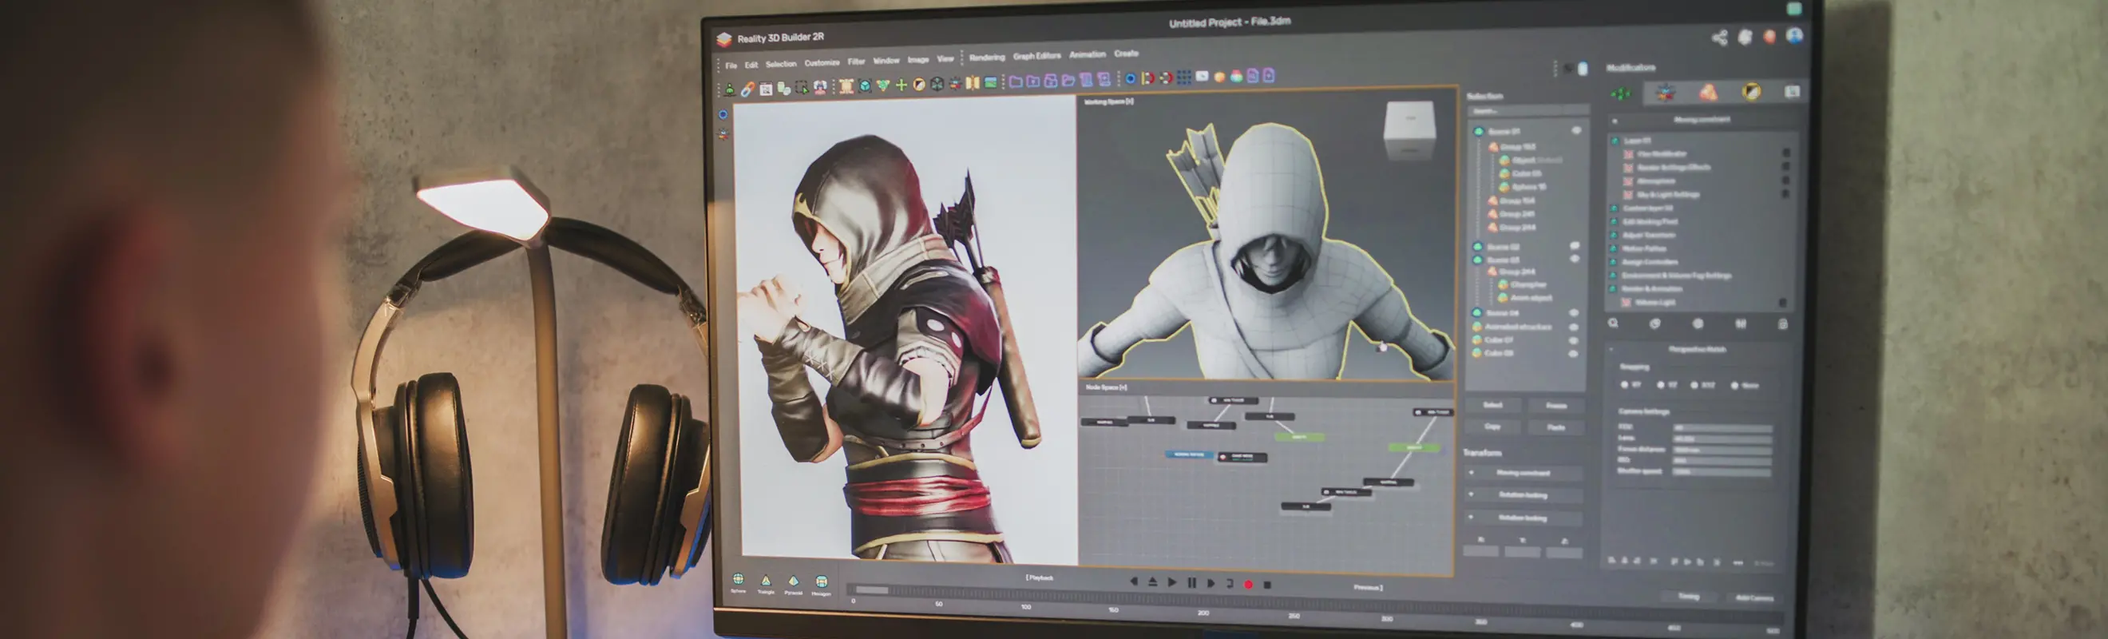Collapse the Perspective Match section
The height and width of the screenshot is (639, 2108).
tap(1612, 350)
